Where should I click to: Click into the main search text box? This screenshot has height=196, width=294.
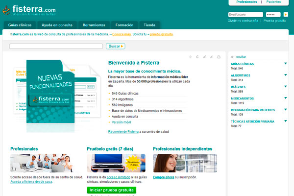click(x=56, y=46)
